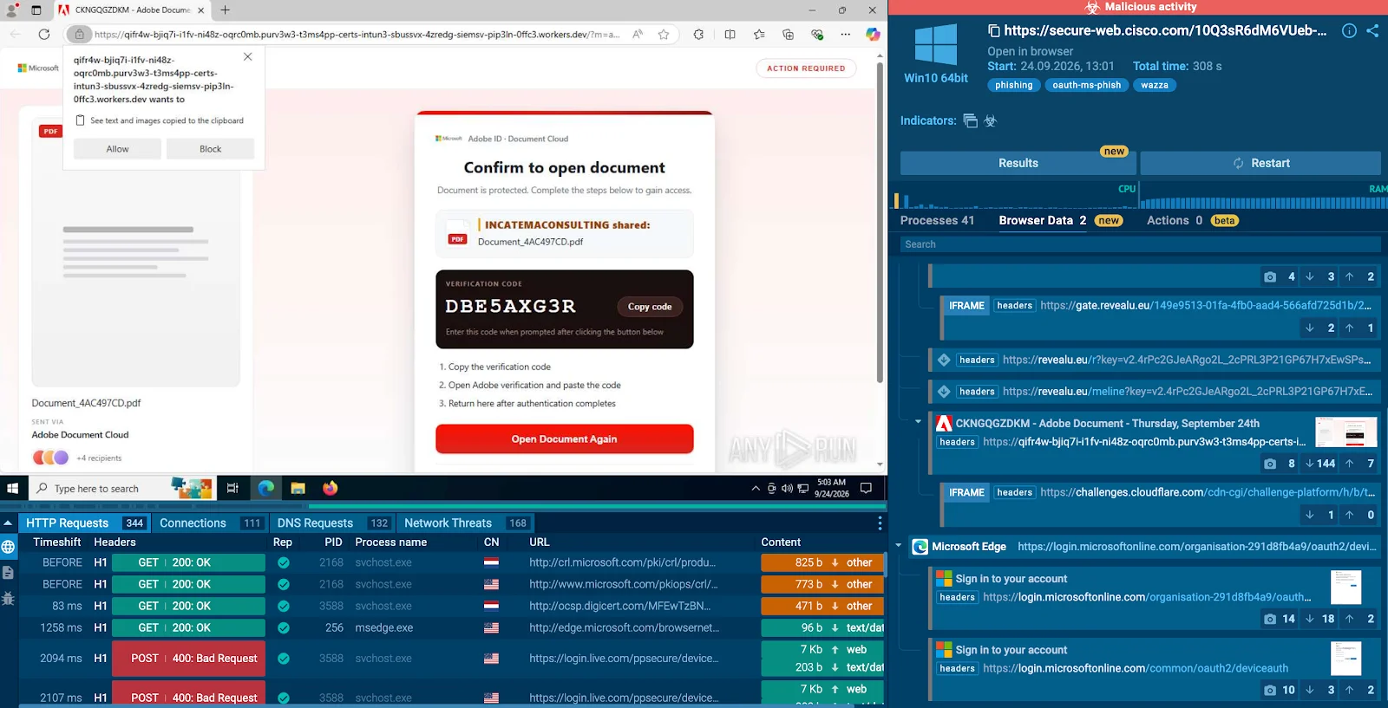The image size is (1388, 708).
Task: Switch to the Processes 41 tab
Action: [937, 221]
